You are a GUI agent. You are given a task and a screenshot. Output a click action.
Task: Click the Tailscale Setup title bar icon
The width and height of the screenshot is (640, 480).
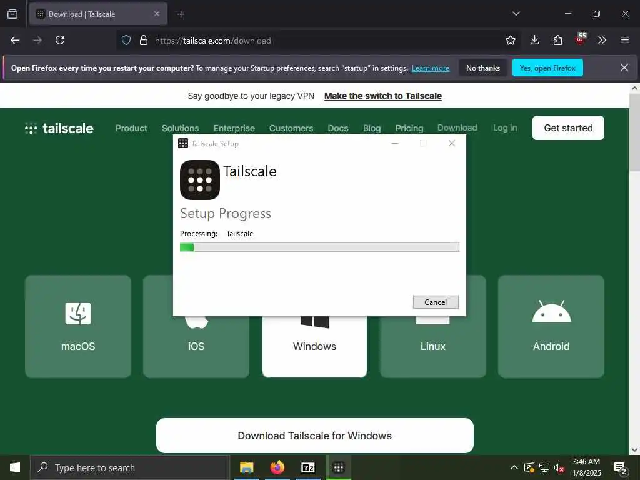[183, 143]
